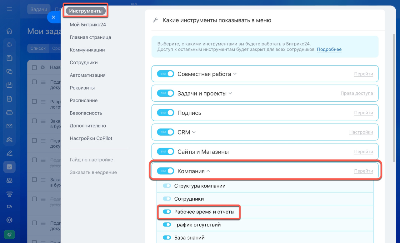Open the Гайд по настройке link
The height and width of the screenshot is (243, 400).
tap(91, 160)
